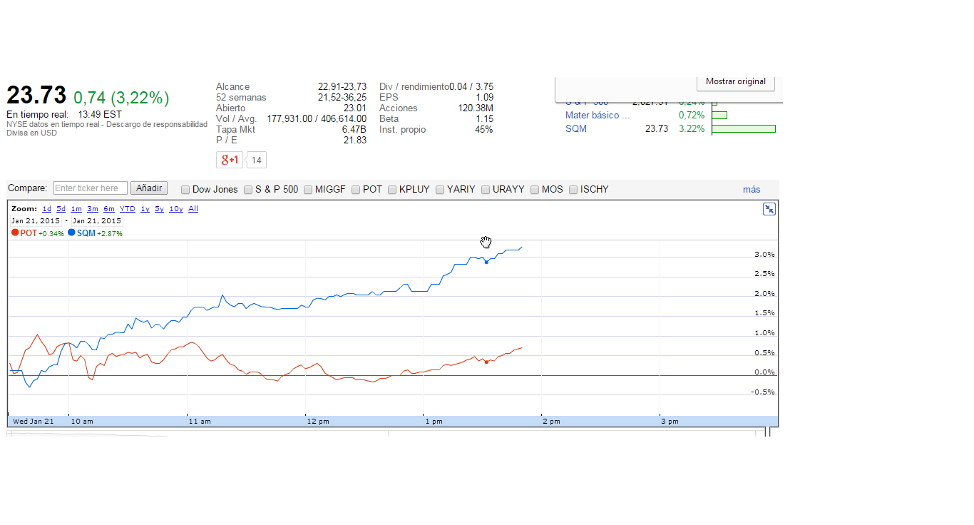Click the chart start date field
The height and width of the screenshot is (525, 974).
pyautogui.click(x=36, y=221)
